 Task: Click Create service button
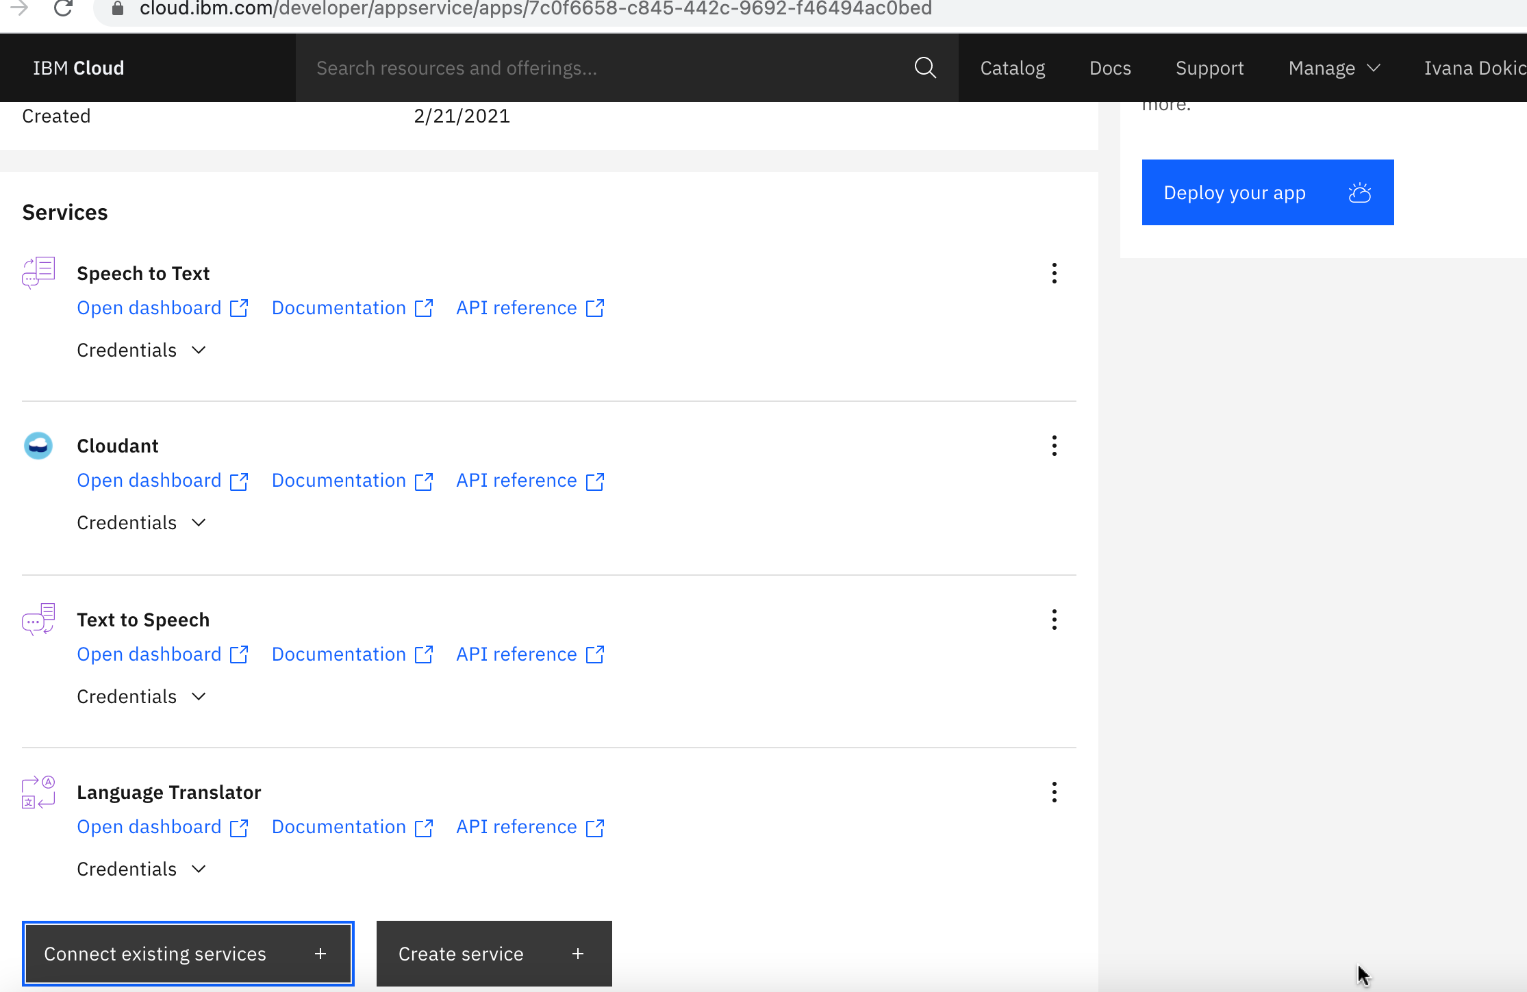[494, 954]
